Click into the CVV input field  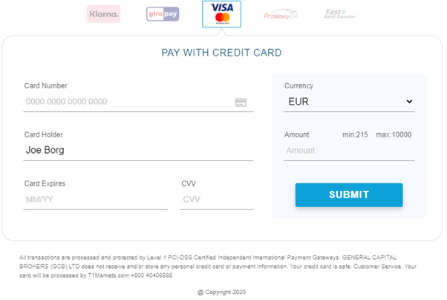217,199
